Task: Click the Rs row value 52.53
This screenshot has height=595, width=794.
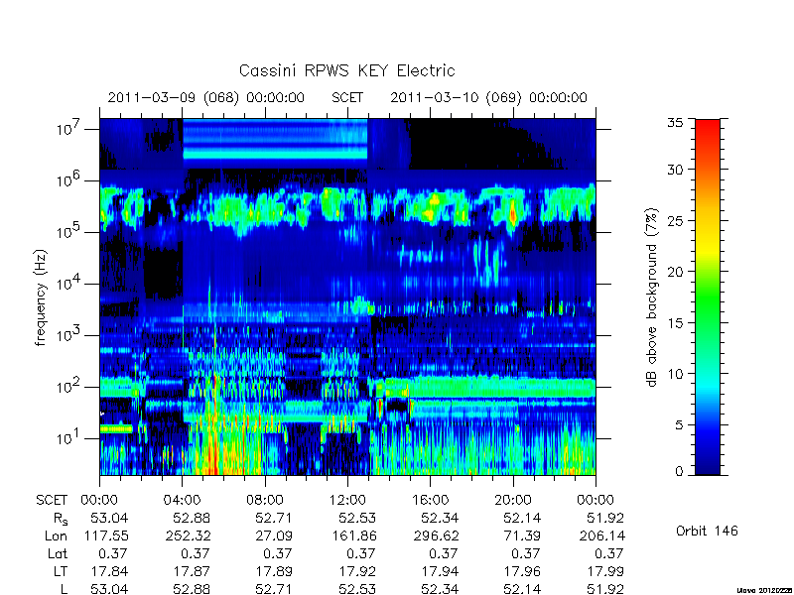Action: pyautogui.click(x=357, y=518)
